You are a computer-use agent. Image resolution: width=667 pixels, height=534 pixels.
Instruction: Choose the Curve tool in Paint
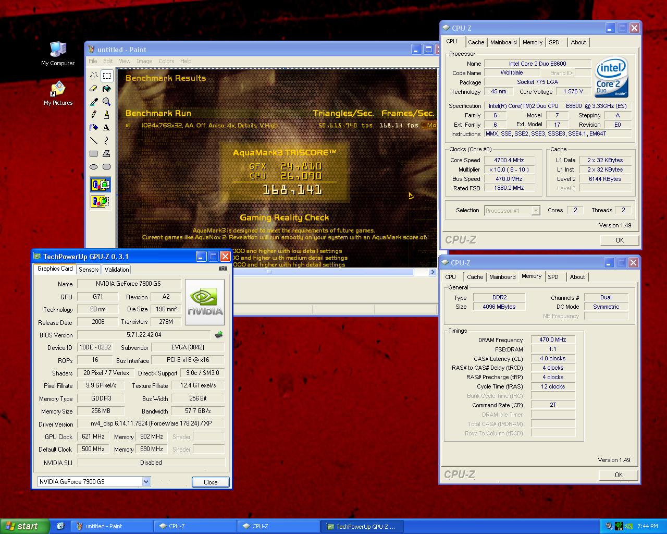(107, 141)
